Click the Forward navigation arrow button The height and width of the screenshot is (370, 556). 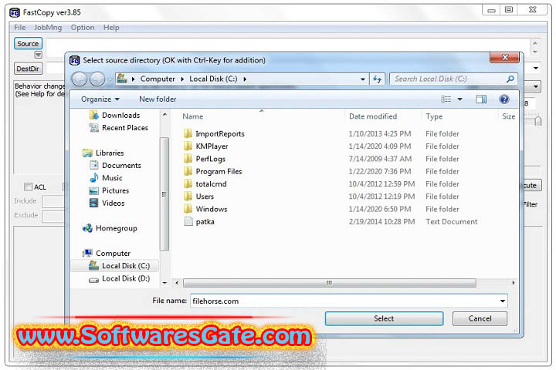pos(97,79)
